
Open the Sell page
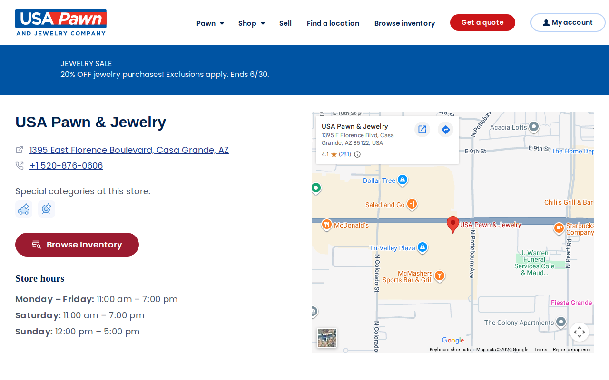285,23
